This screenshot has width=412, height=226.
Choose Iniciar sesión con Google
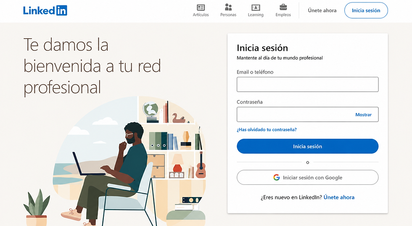click(307, 177)
